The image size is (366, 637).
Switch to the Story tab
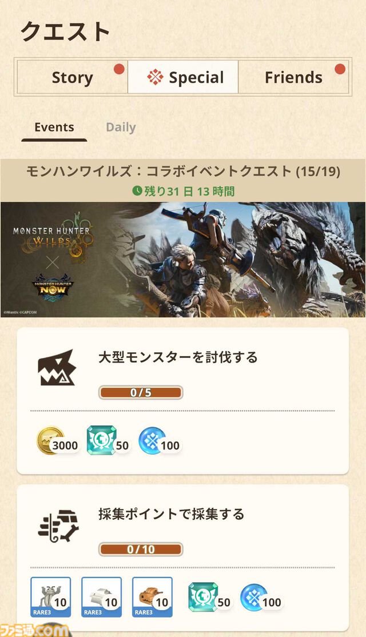coord(72,77)
